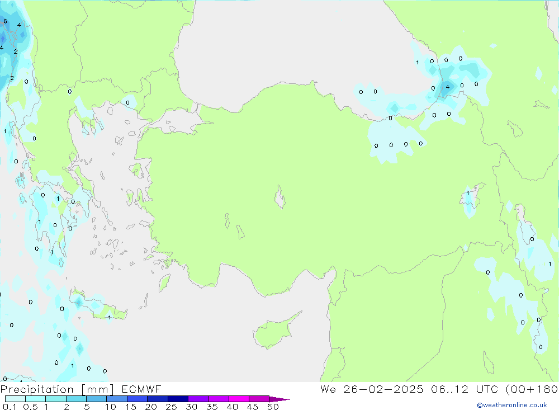Click the legend label '50'
The width and height of the screenshot is (559, 410).
click(x=273, y=407)
